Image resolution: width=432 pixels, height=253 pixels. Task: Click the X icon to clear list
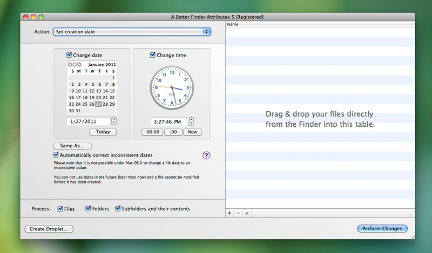point(247,213)
